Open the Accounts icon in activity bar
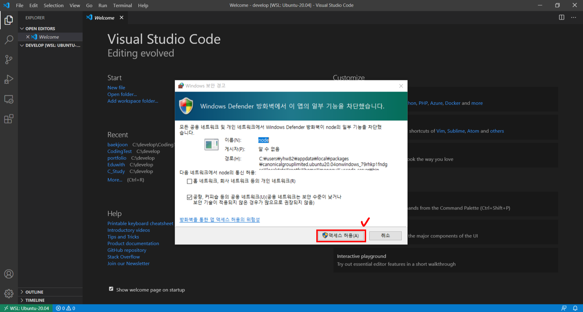Viewport: 583px width, 312px height. pyautogui.click(x=9, y=274)
